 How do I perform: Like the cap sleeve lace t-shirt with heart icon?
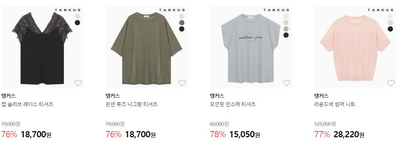(78, 83)
